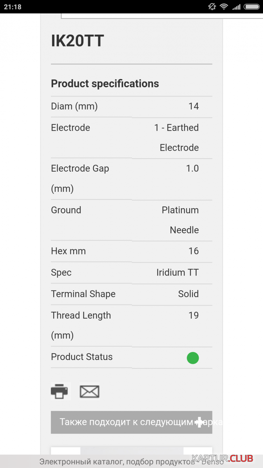The height and width of the screenshot is (468, 263).
Task: Click the 'Электронный каталог, подбор продуктов' footer text
Action: [x=117, y=462]
